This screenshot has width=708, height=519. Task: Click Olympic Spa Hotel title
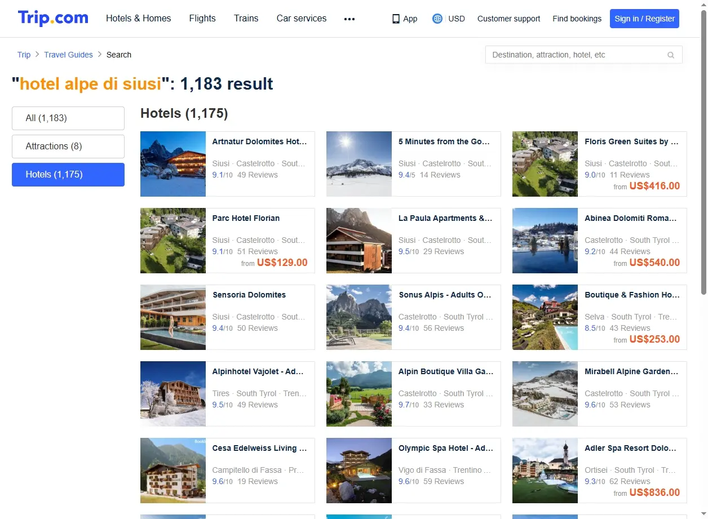[x=446, y=448]
